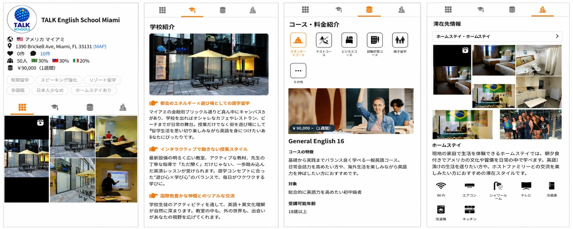Open the General English 16 course photo
This screenshot has height=229, width=573.
(351, 111)
